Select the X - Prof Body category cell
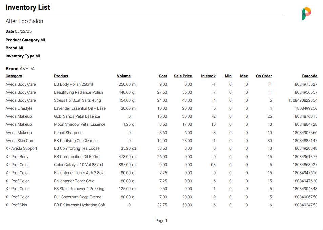 point(17,157)
